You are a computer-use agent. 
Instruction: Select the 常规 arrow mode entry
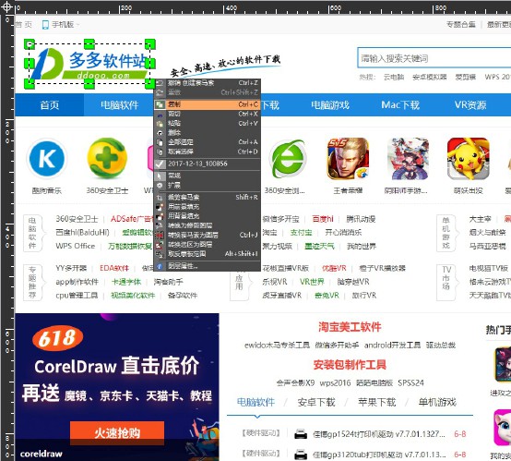[x=207, y=176]
